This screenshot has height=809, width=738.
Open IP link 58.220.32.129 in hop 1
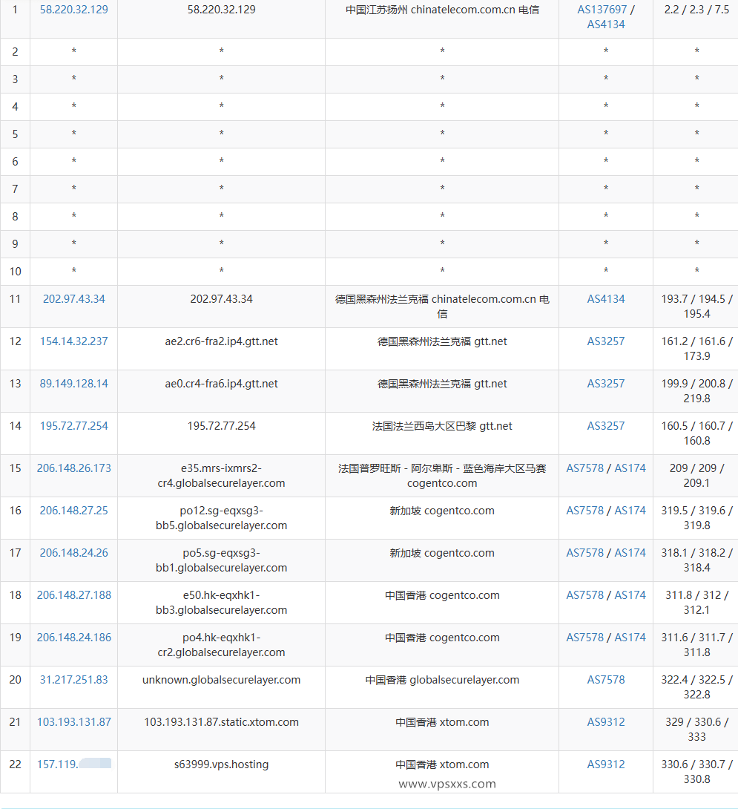click(73, 10)
